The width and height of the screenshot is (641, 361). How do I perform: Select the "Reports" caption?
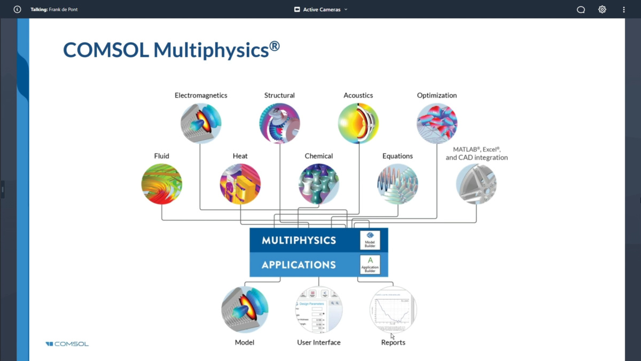[393, 342]
